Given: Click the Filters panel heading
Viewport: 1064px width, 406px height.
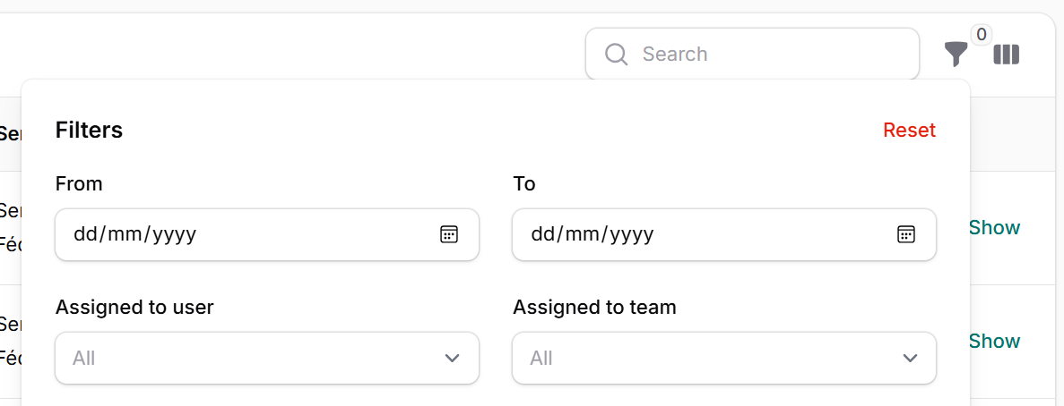Looking at the screenshot, I should click(89, 131).
